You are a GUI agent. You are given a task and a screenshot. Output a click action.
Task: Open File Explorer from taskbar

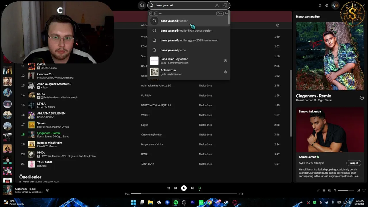tap(150, 202)
